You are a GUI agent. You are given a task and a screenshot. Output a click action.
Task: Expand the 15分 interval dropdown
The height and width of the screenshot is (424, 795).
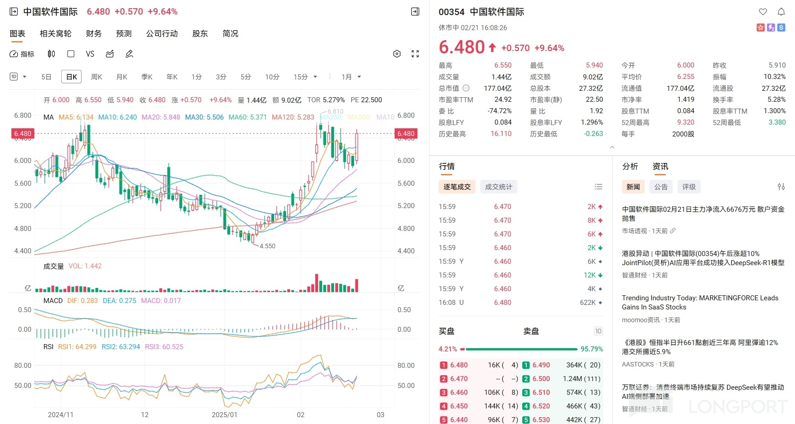[x=305, y=77]
